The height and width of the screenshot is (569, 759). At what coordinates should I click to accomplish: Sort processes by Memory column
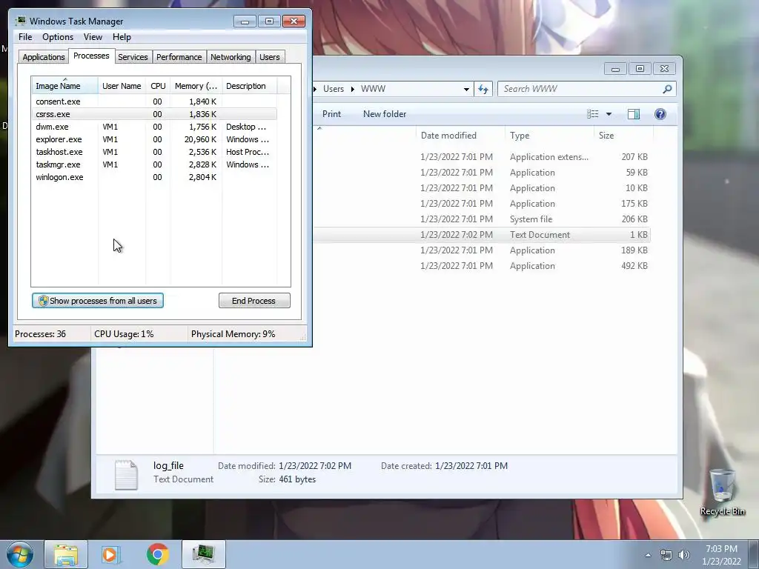tap(196, 86)
